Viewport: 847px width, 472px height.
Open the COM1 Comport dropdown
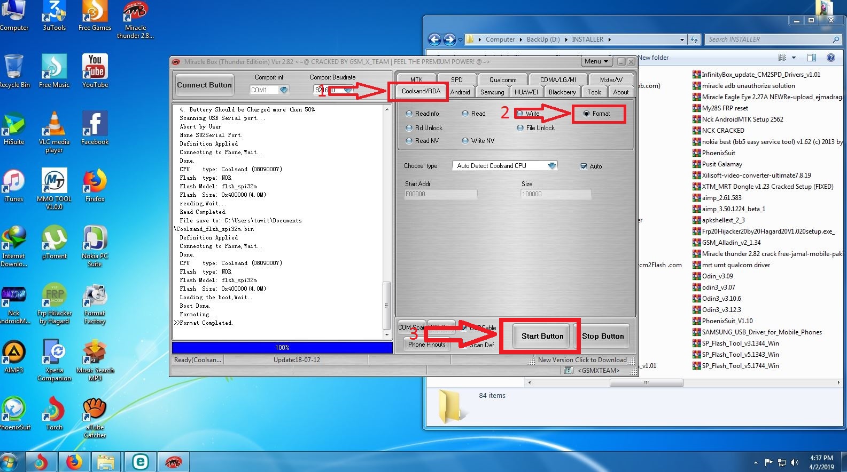pyautogui.click(x=284, y=90)
